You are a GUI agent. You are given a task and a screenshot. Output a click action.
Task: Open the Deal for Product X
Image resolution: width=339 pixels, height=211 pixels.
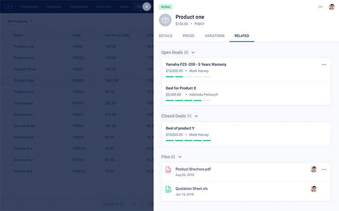(181, 88)
